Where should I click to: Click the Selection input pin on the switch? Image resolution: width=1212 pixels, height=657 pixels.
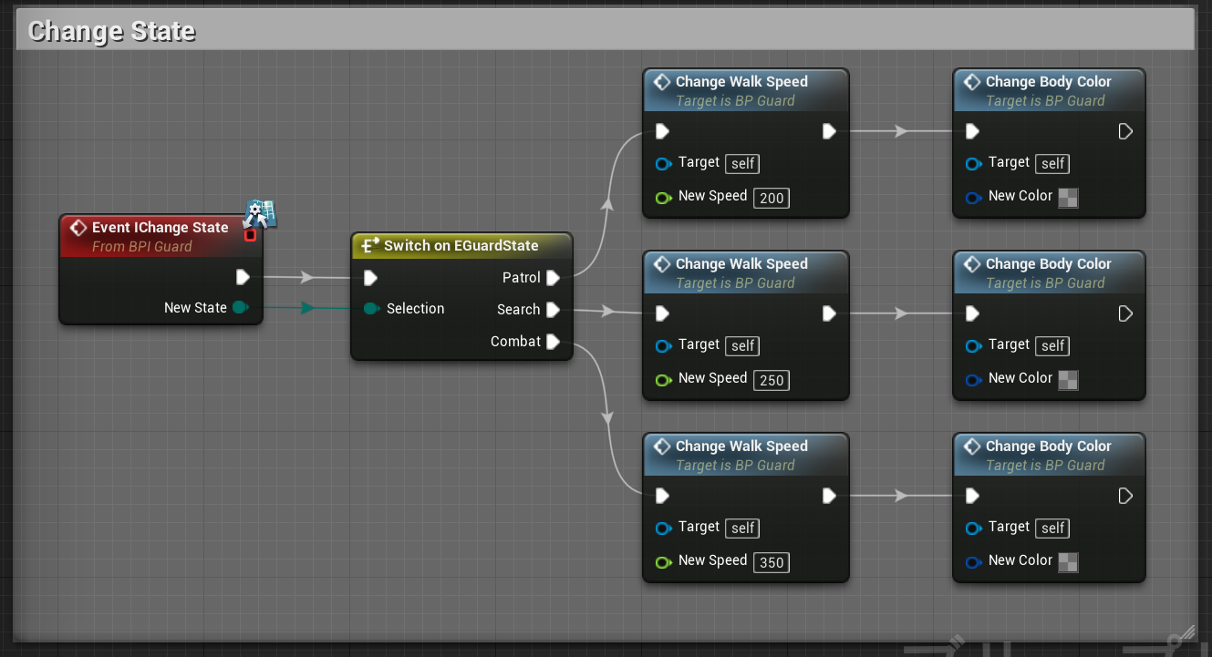pos(371,308)
